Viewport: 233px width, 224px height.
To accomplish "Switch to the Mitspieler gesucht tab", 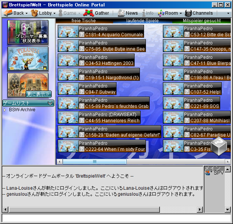I will [x=202, y=21].
